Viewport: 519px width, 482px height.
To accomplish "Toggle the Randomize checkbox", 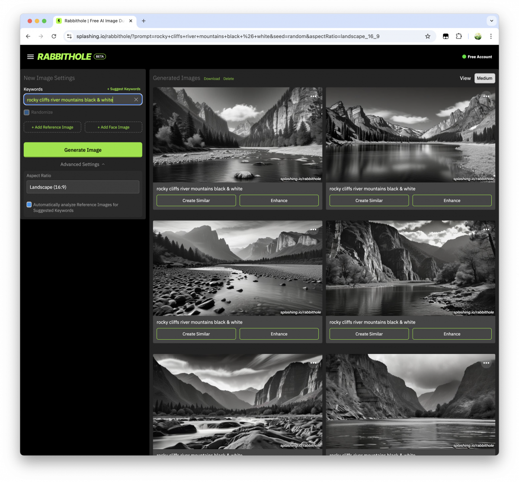I will pos(26,112).
